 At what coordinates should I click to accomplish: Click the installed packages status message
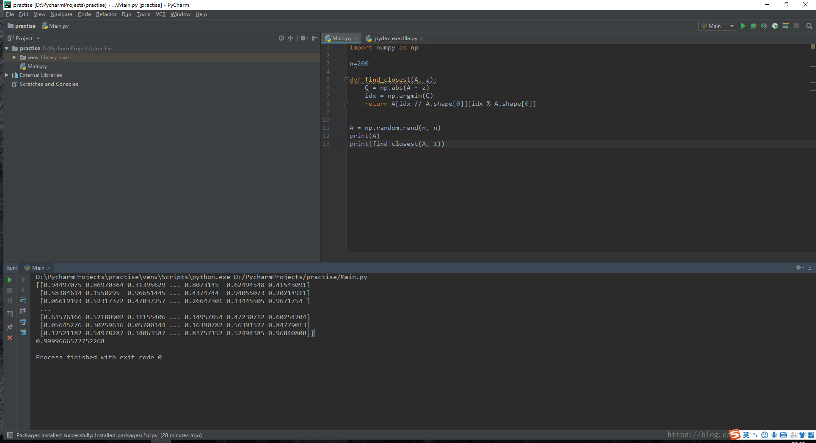pyautogui.click(x=109, y=435)
